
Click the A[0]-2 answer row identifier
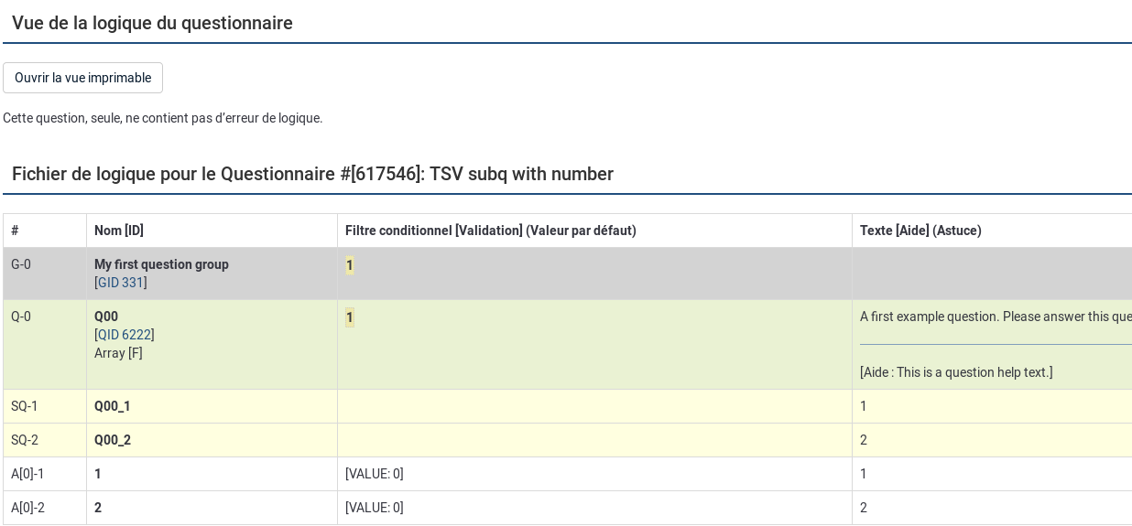click(27, 508)
